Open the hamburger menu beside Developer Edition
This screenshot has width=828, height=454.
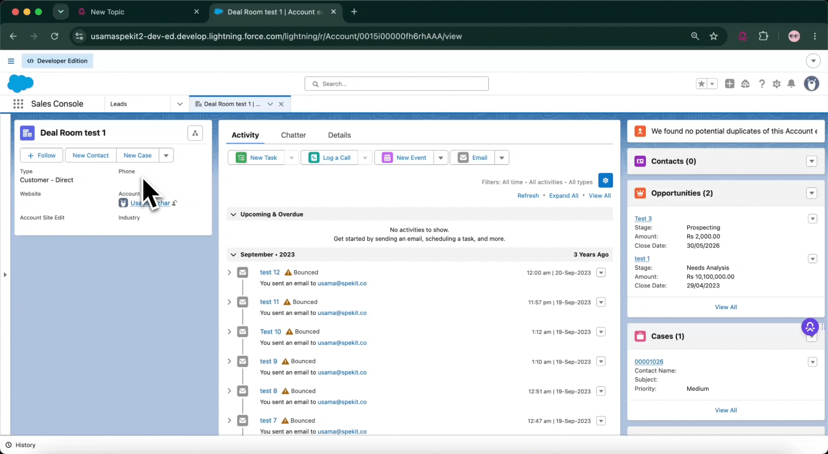(11, 61)
